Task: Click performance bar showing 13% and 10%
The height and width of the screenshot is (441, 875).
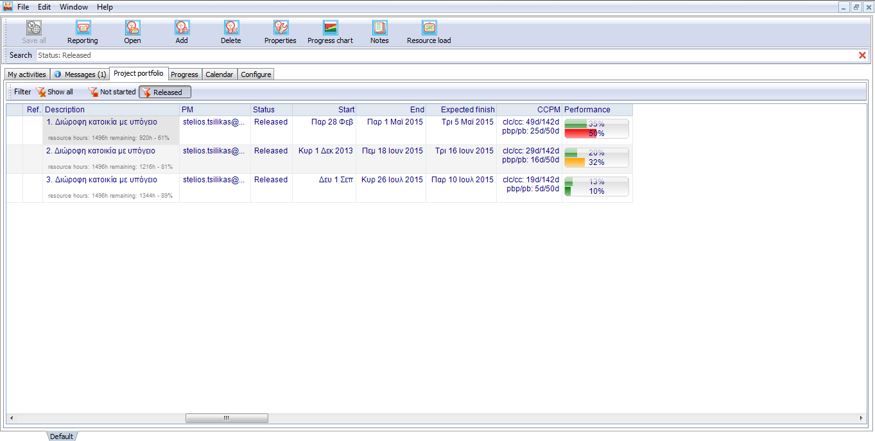Action: pyautogui.click(x=596, y=186)
